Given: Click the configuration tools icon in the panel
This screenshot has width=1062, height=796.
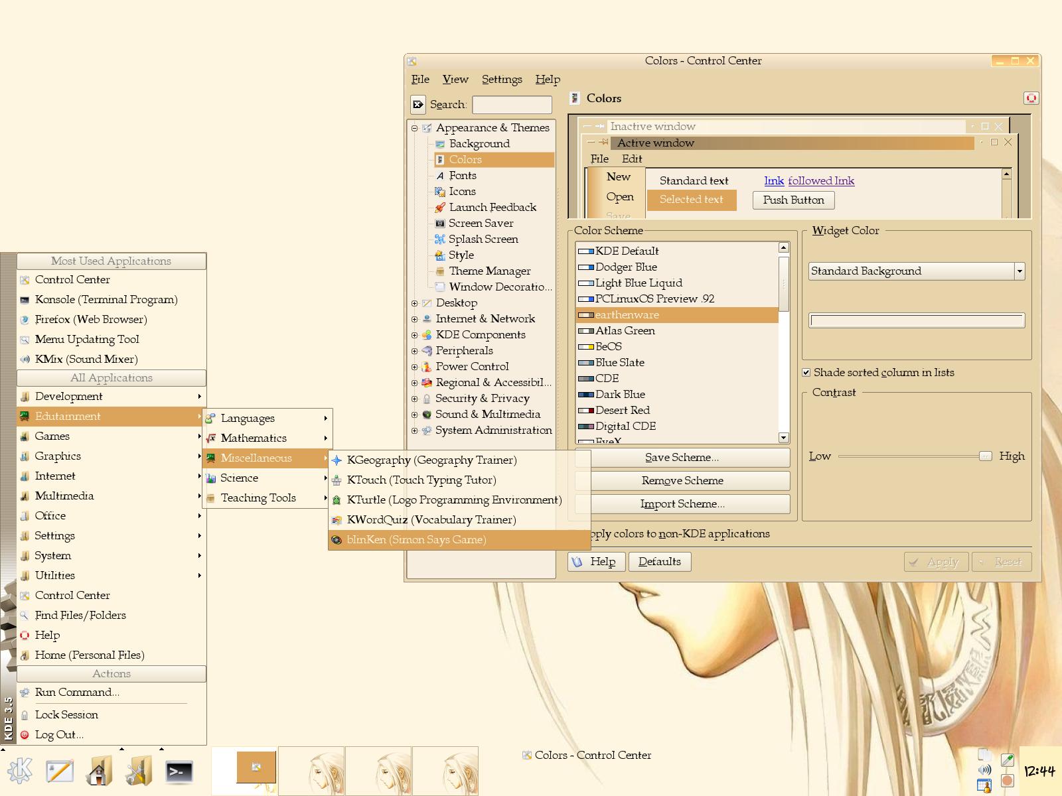Looking at the screenshot, I should (139, 771).
